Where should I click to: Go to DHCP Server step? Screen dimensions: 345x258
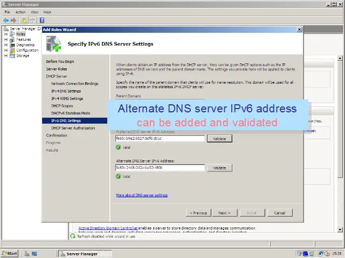[57, 76]
